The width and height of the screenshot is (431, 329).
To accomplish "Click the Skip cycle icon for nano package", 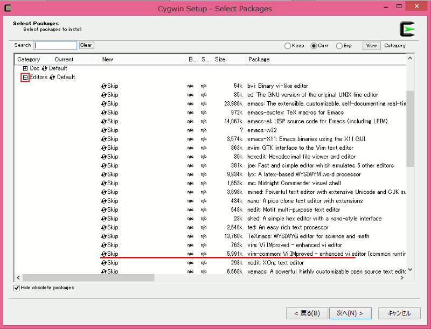I will coord(104,201).
